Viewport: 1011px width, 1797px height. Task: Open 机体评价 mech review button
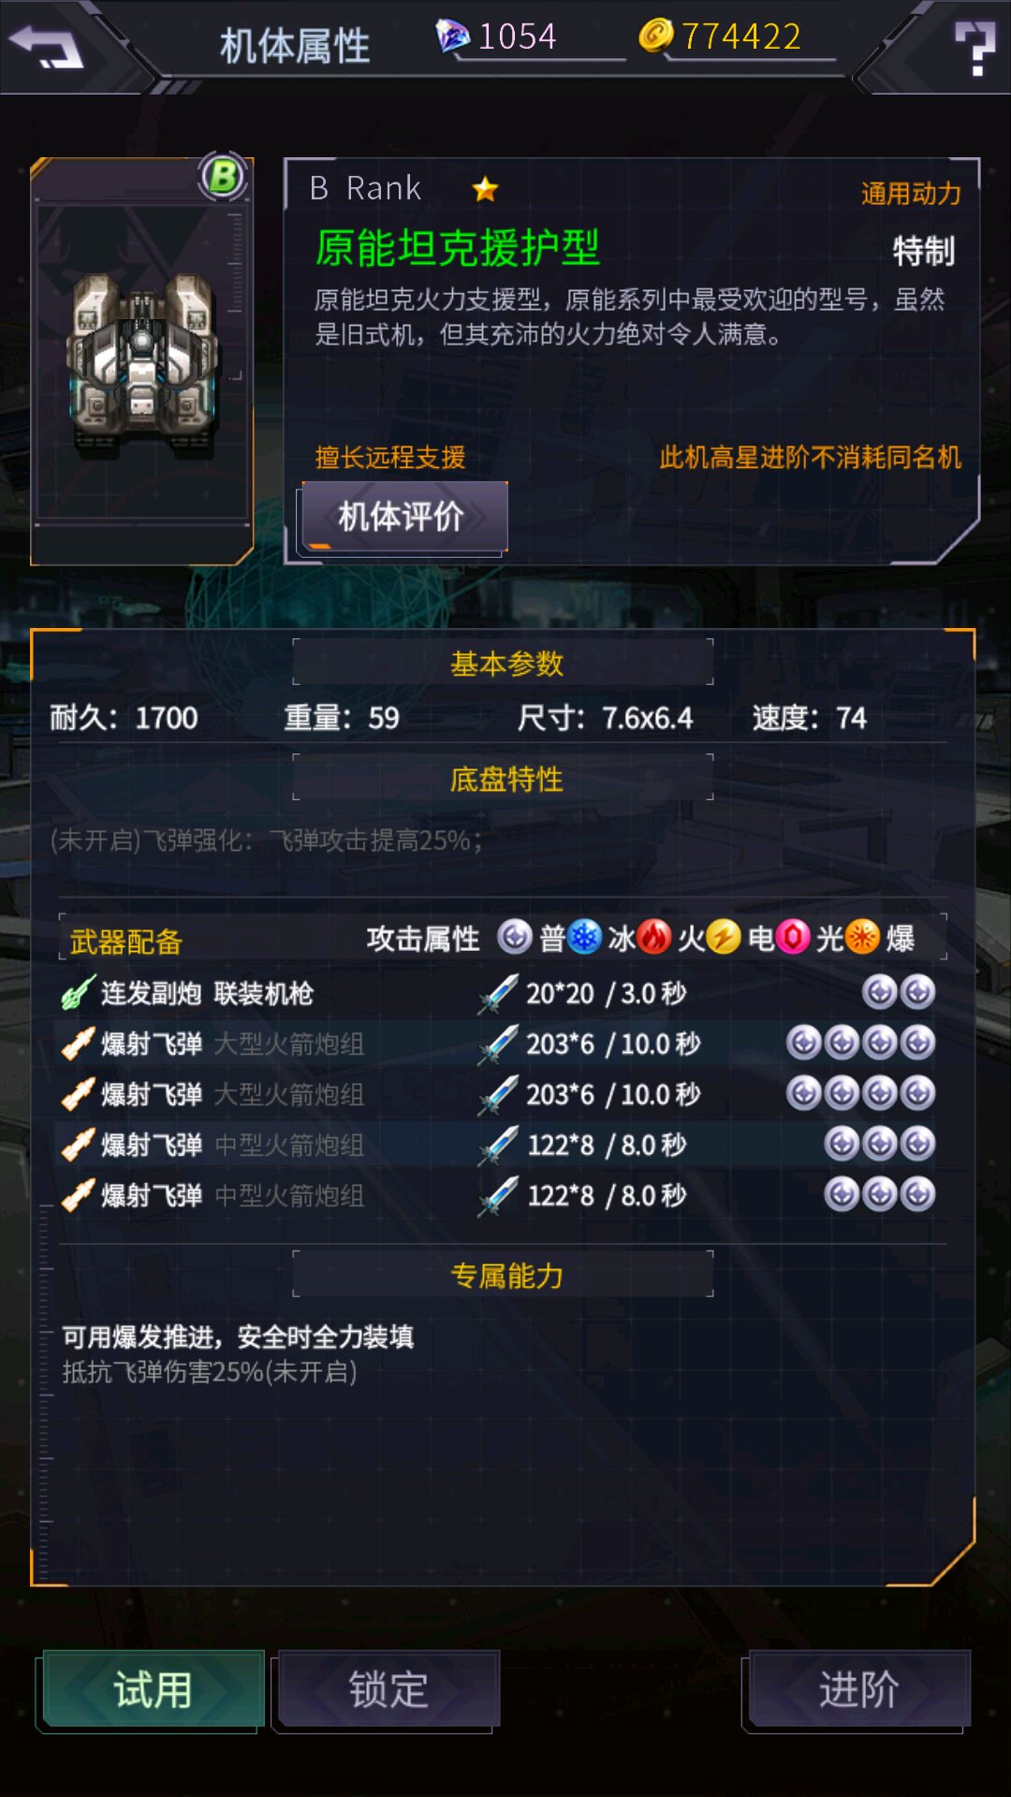point(404,517)
